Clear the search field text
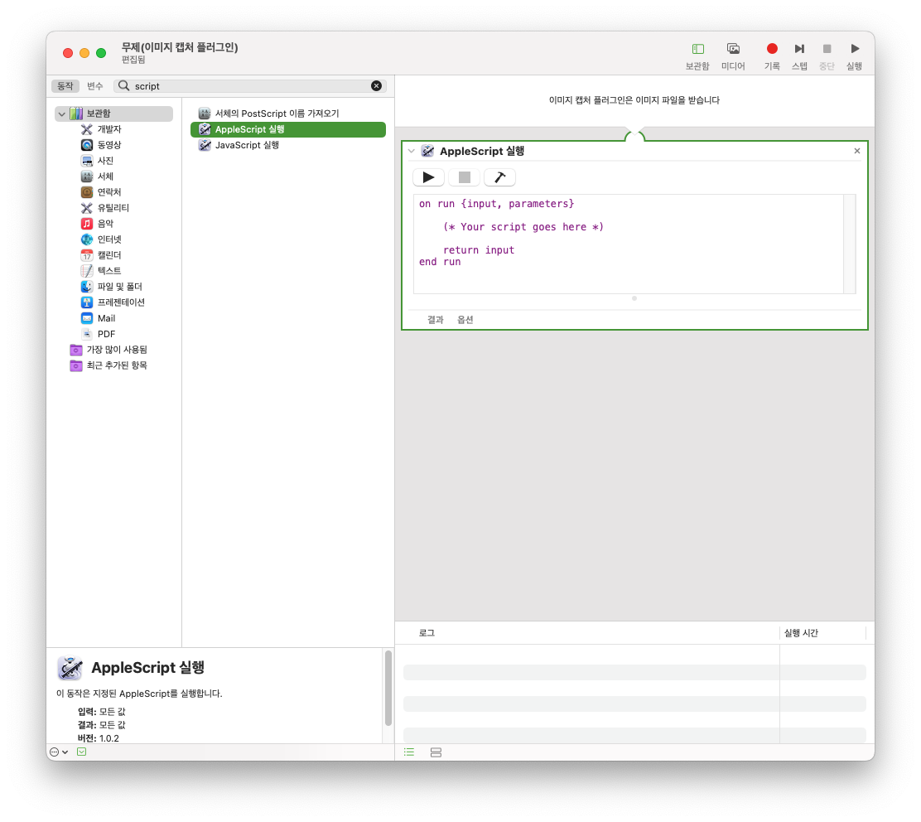Viewport: 921px width, 822px height. [377, 86]
